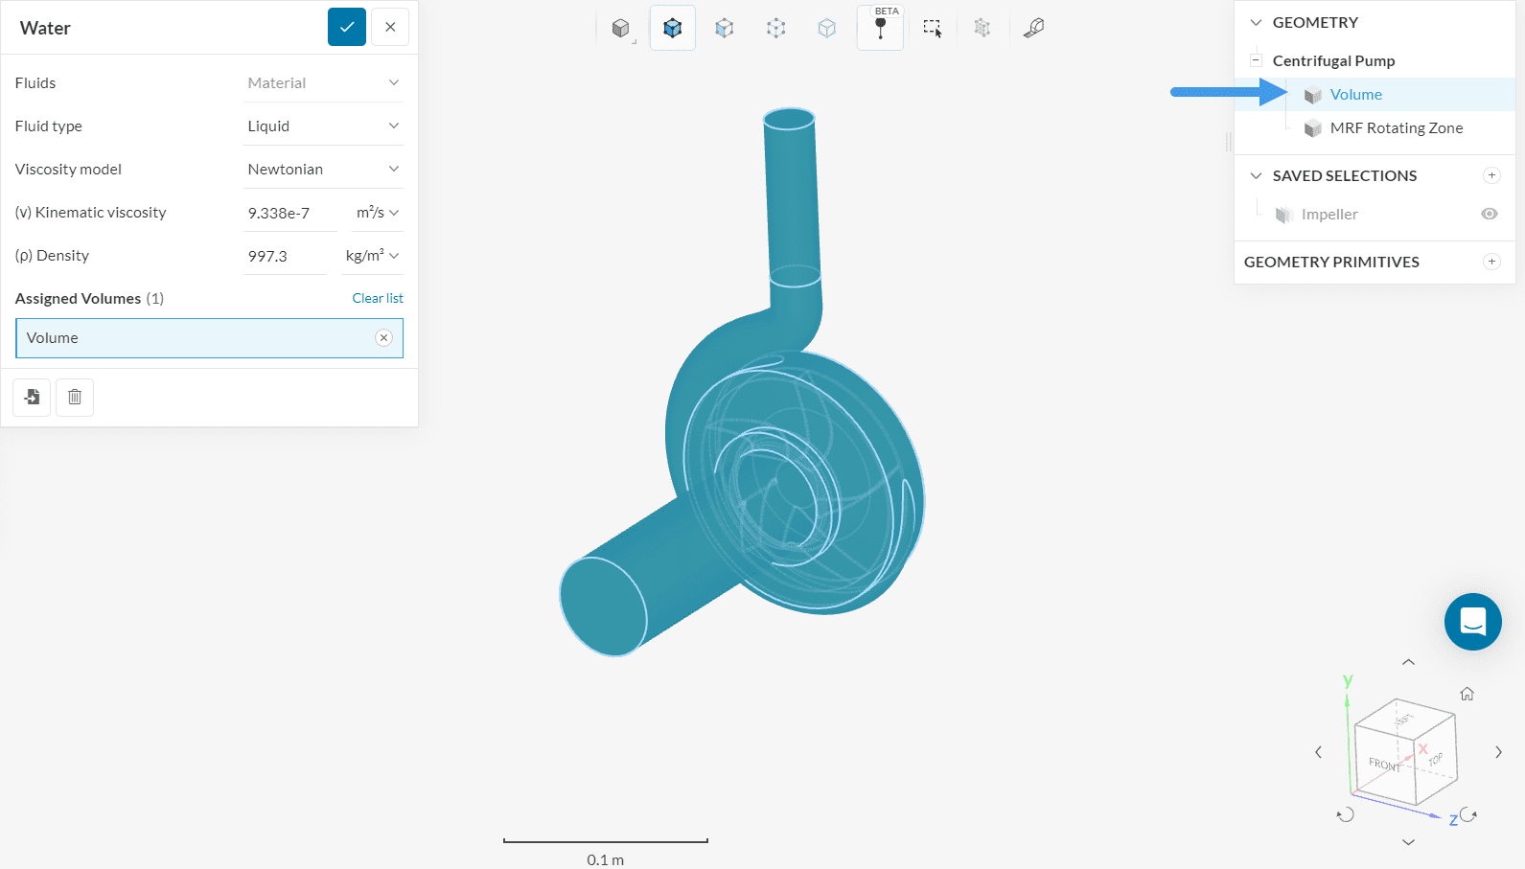Toggle visibility of the Impeller selection
The image size is (1525, 869).
(x=1489, y=214)
